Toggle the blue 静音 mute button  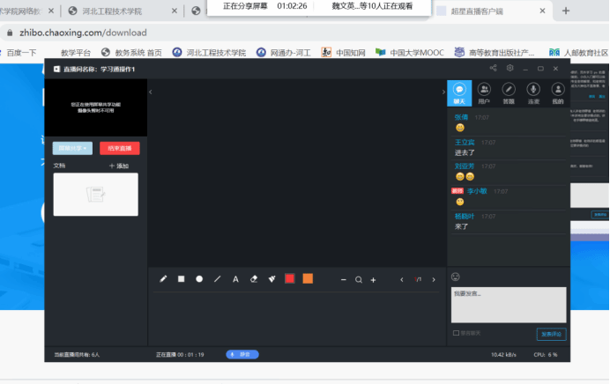[242, 354]
